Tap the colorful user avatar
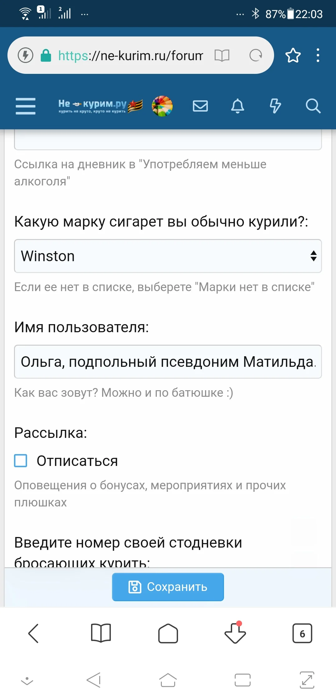The height and width of the screenshot is (700, 336). click(162, 106)
